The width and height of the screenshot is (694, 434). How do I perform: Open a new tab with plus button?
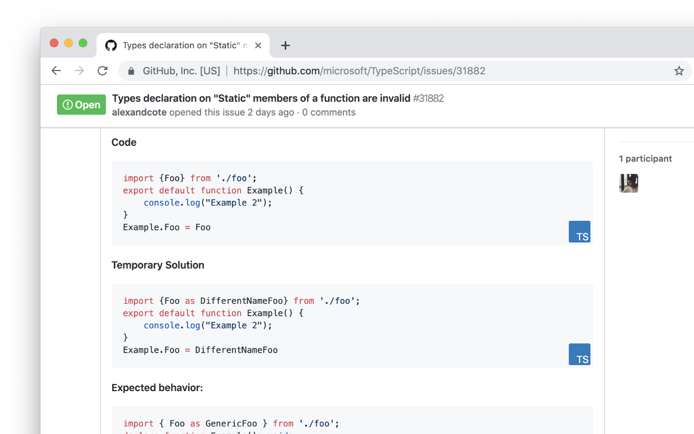tap(286, 46)
